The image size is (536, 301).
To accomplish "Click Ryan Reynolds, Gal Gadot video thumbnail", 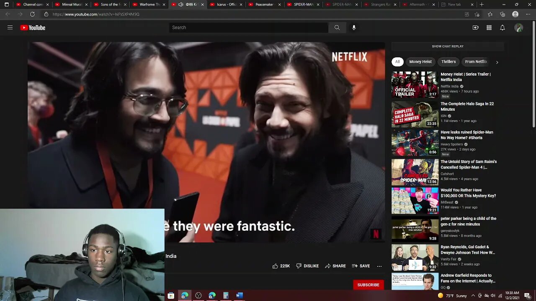I will 415,258.
